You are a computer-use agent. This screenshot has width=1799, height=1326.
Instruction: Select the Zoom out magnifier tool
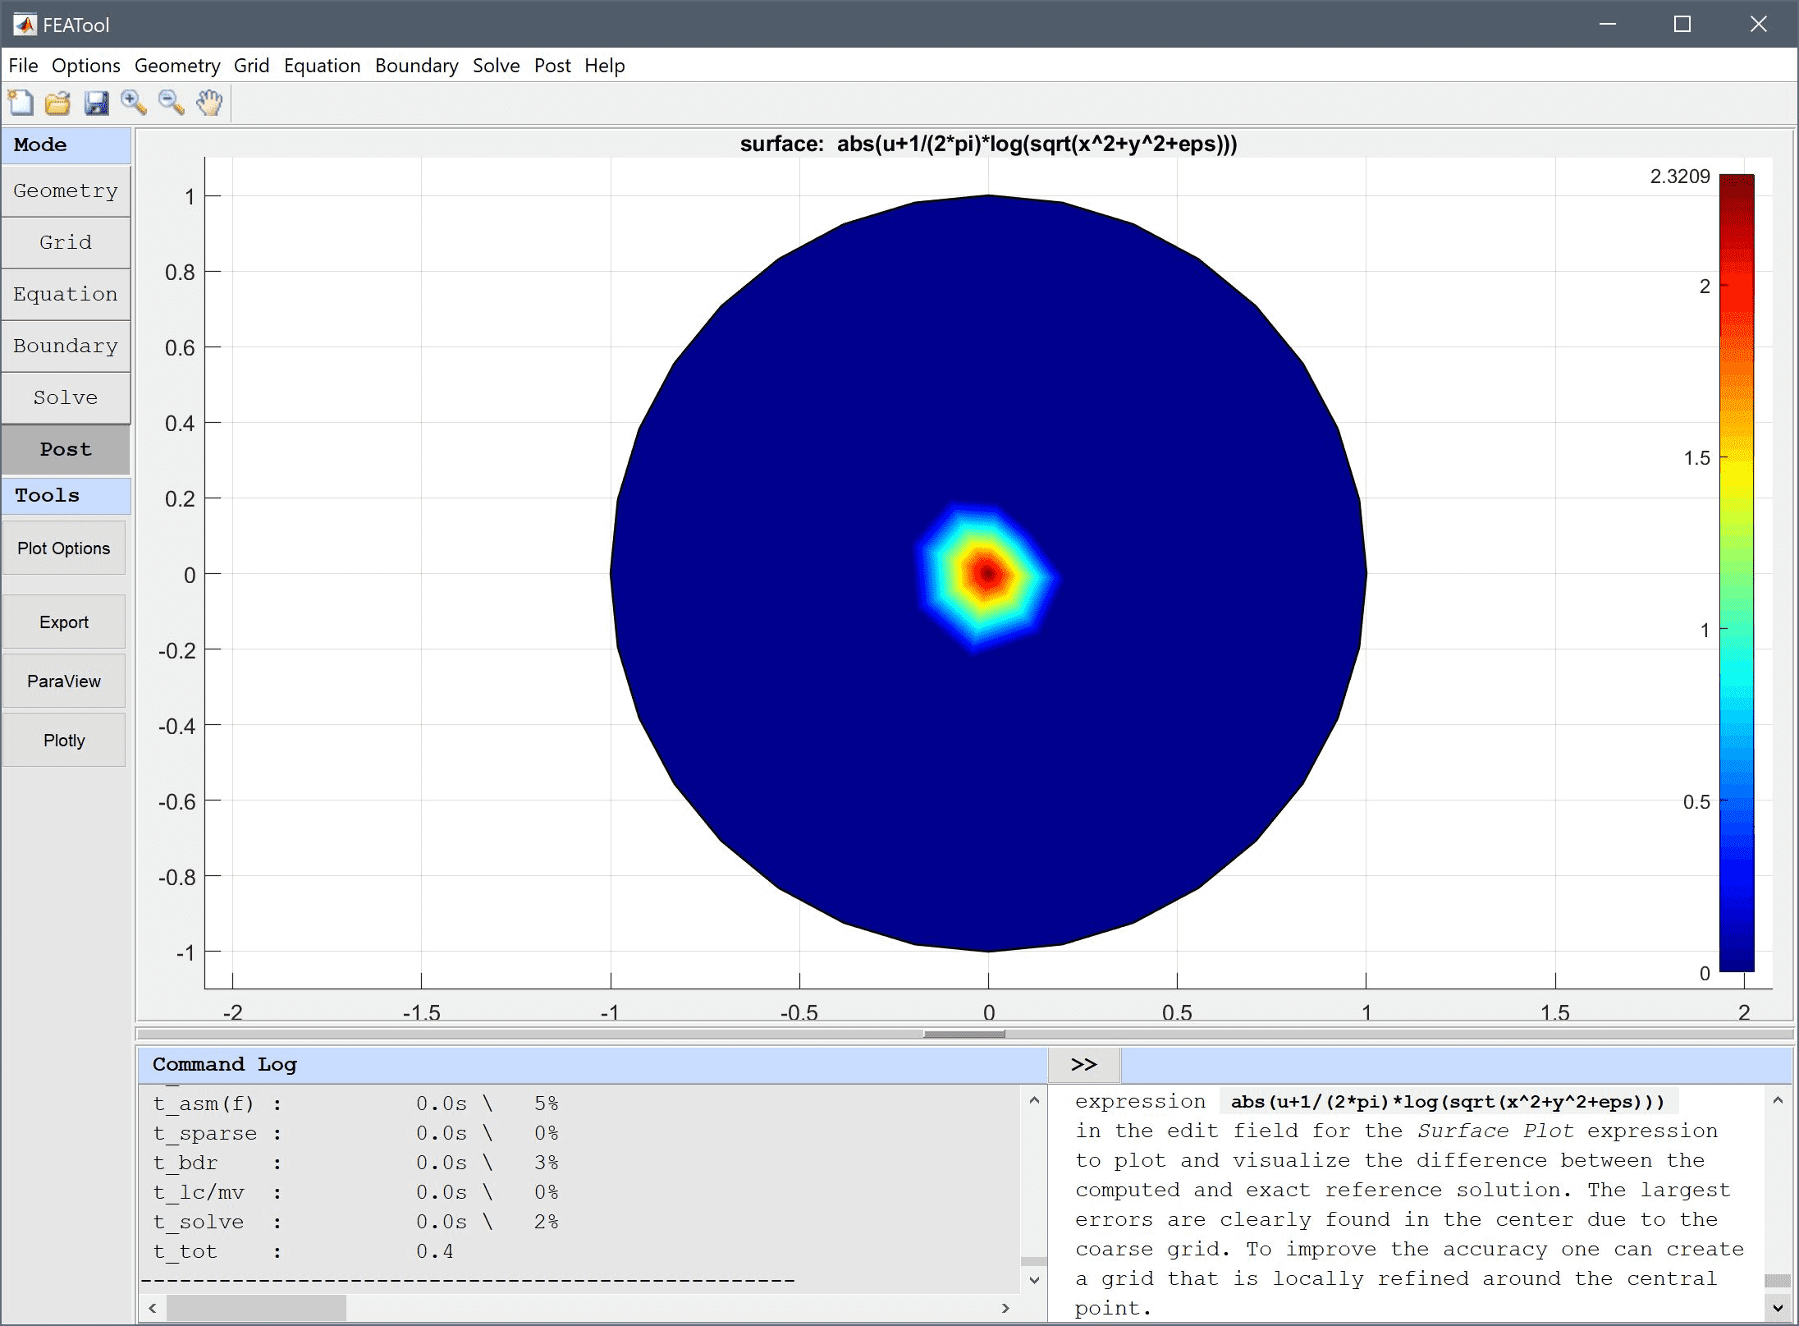[x=172, y=103]
